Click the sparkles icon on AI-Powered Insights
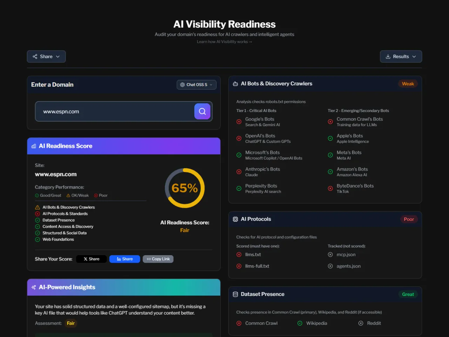The image size is (449, 337). coord(33,287)
